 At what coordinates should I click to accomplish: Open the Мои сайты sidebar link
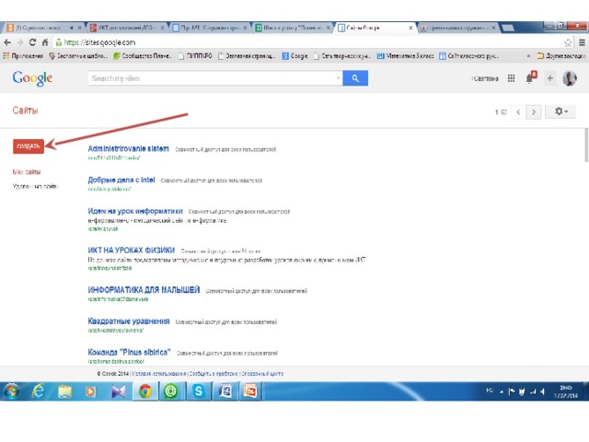pos(27,172)
